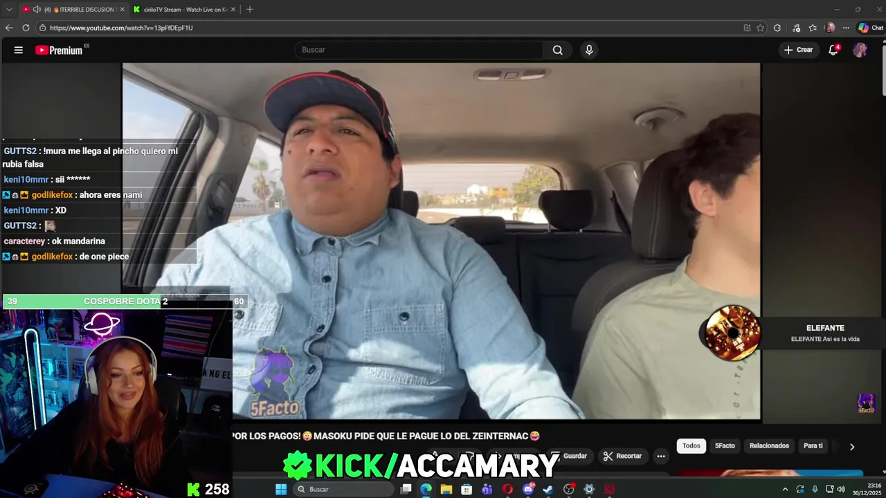Click the Recortar clip button
Image resolution: width=886 pixels, height=498 pixels.
tap(622, 456)
